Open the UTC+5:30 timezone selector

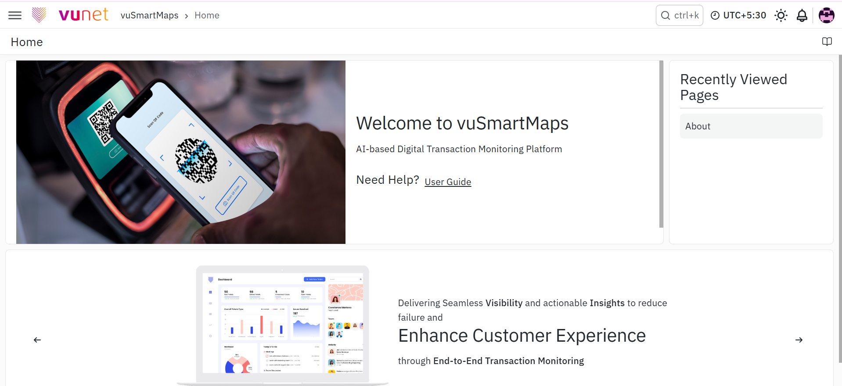tap(738, 15)
